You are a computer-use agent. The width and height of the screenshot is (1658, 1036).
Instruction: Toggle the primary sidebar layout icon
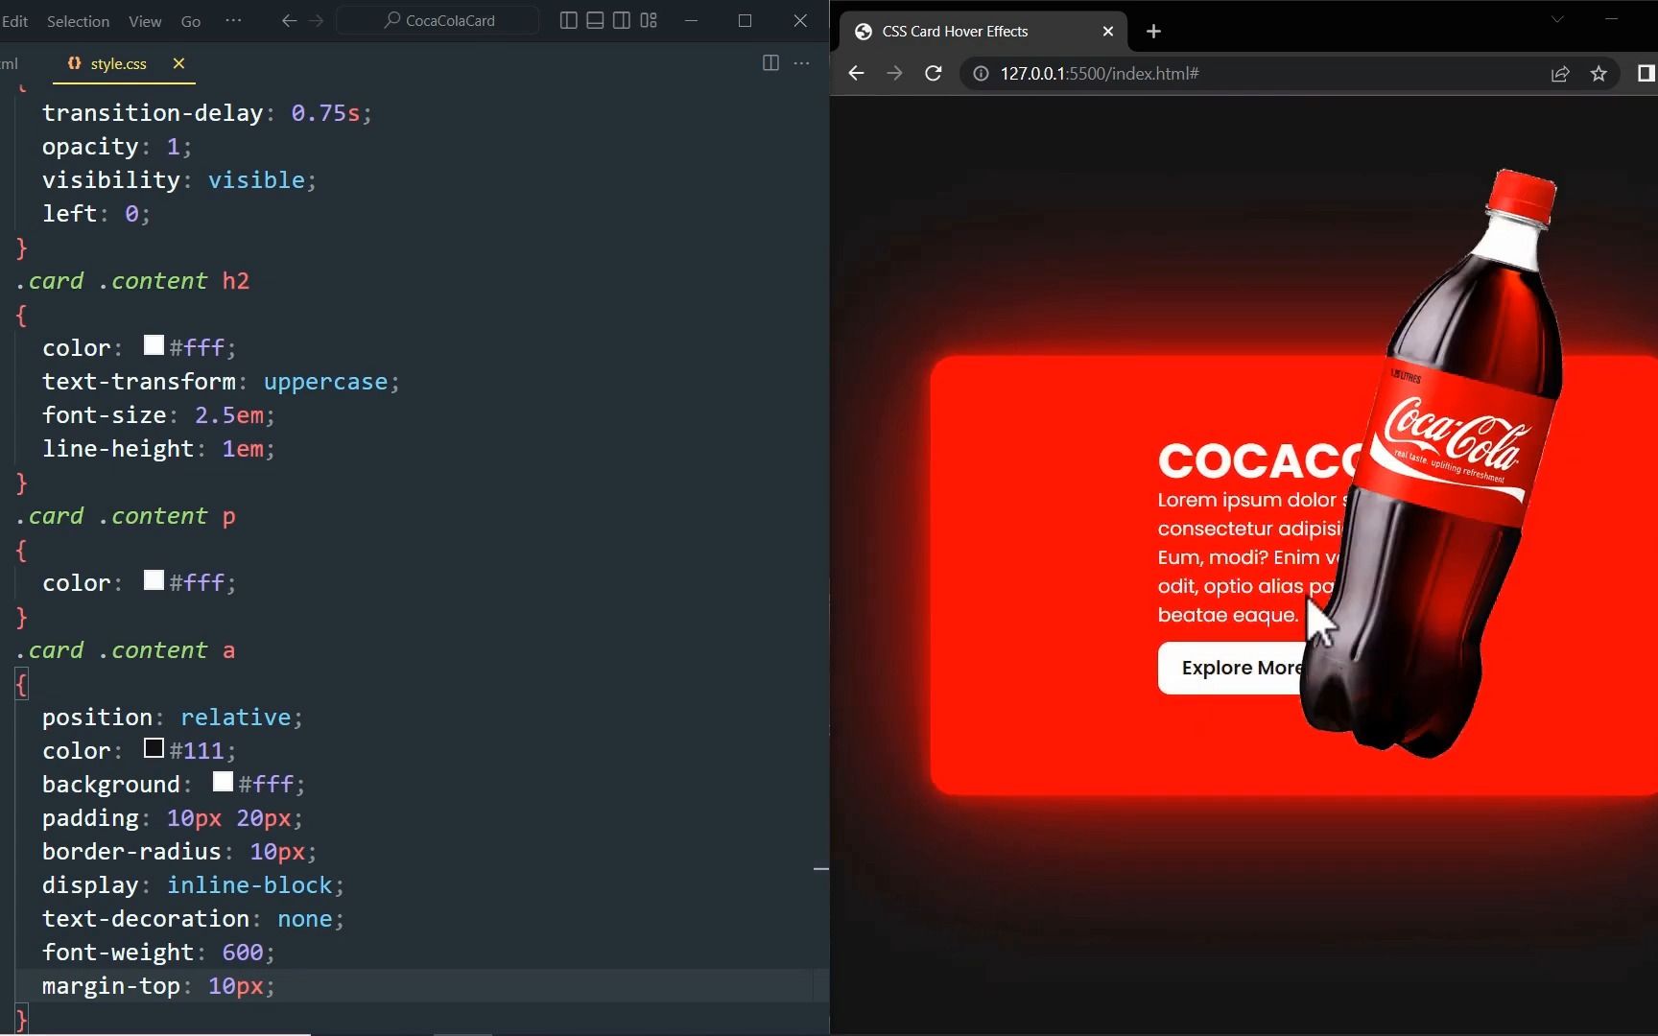tap(567, 20)
